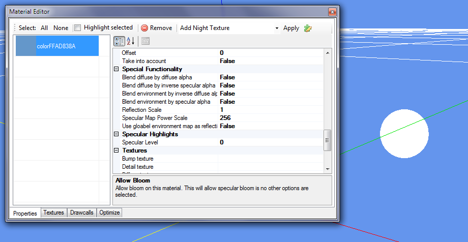Open the Textures tab
This screenshot has width=468, height=242.
[x=54, y=213]
